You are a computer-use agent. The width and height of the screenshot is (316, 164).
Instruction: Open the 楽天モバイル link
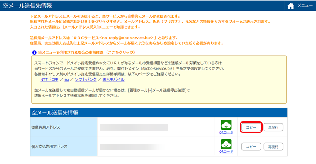click(113, 79)
